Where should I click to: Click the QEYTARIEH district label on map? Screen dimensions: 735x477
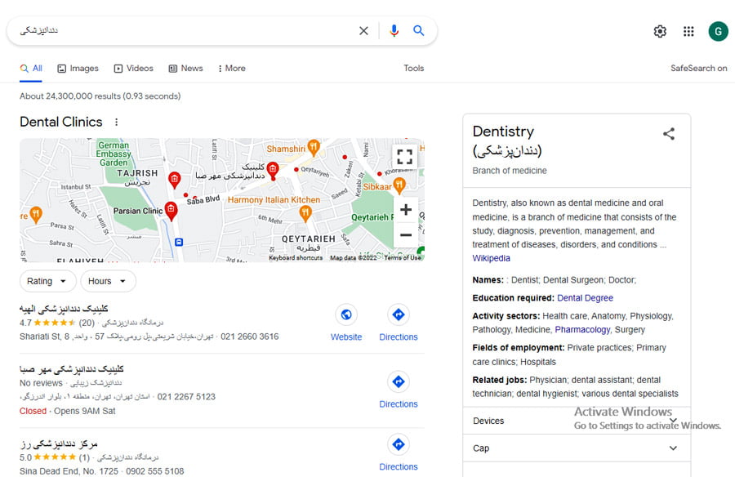[308, 238]
